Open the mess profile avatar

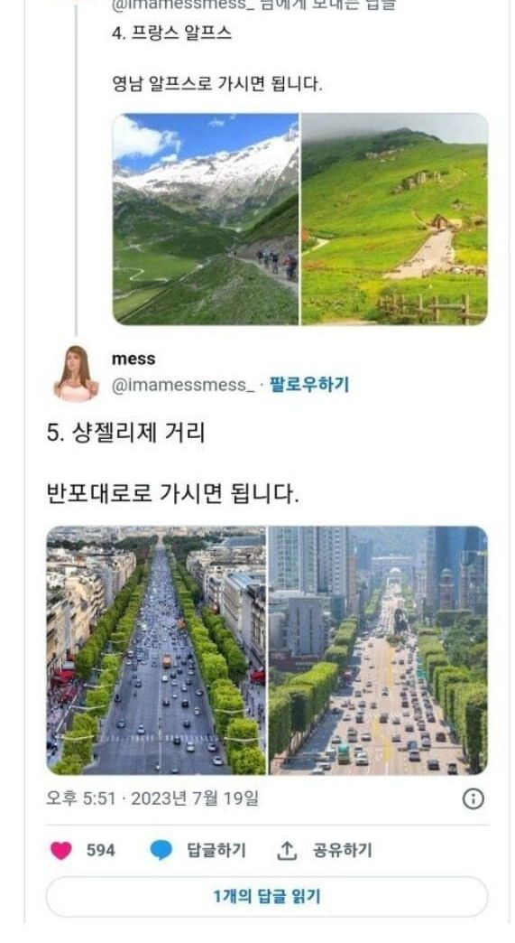click(76, 373)
